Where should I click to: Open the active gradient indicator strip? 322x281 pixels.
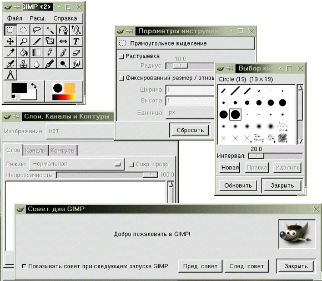(64, 97)
